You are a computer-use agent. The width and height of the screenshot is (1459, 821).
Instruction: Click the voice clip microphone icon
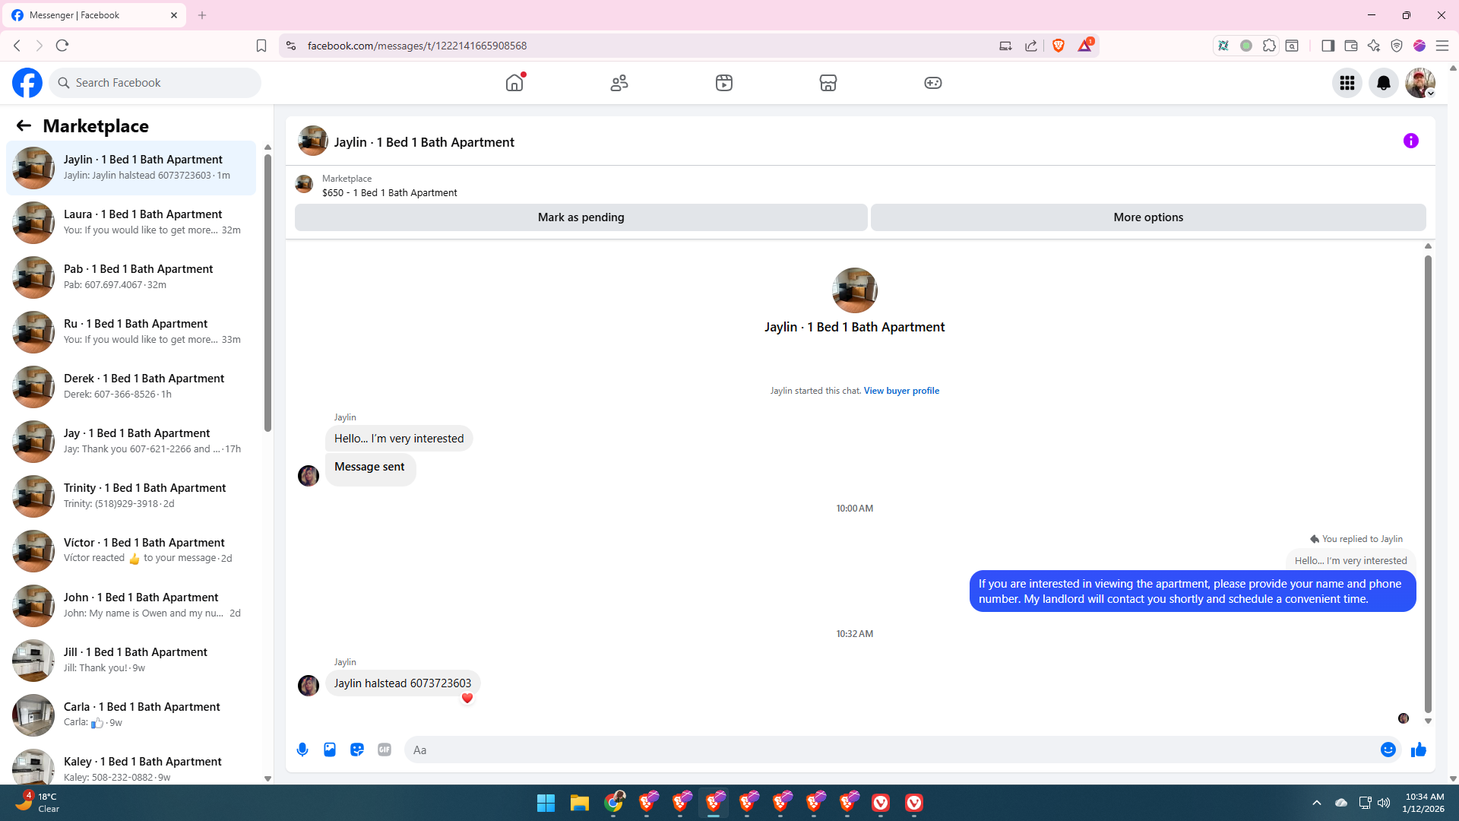coord(302,750)
